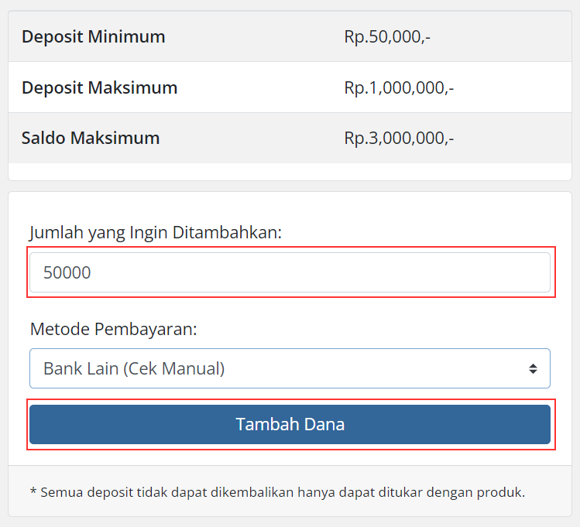Click the word Dana on the blue button
The image size is (580, 527).
(324, 424)
